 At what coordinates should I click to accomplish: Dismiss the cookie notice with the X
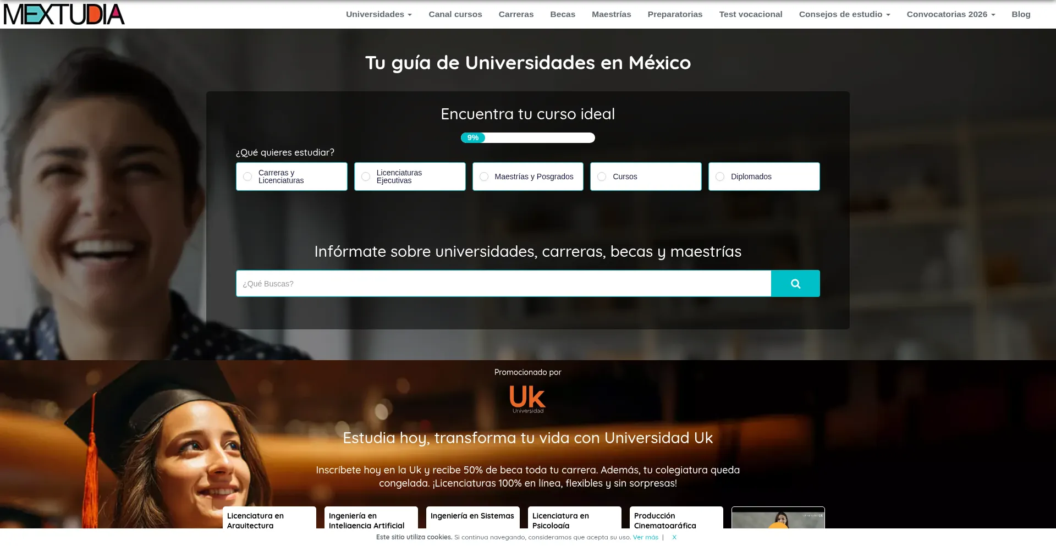[x=674, y=537]
